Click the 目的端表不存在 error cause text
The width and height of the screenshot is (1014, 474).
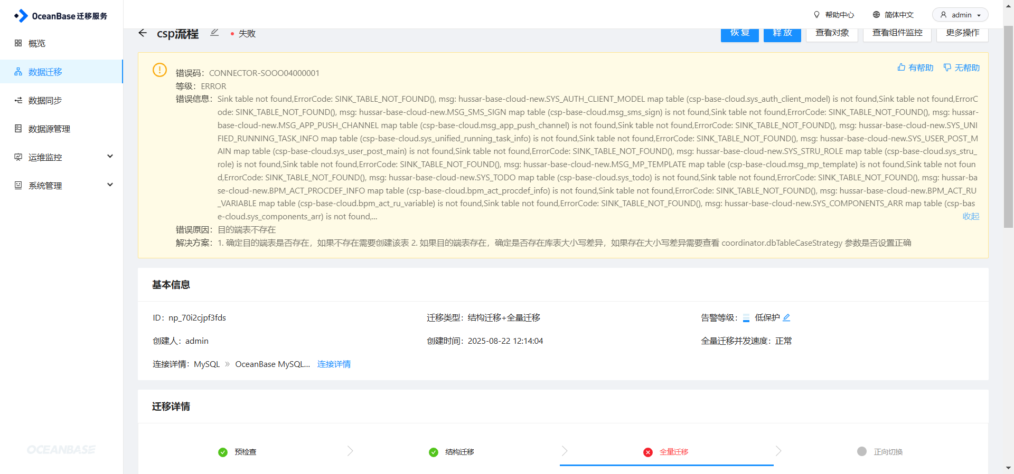click(247, 230)
